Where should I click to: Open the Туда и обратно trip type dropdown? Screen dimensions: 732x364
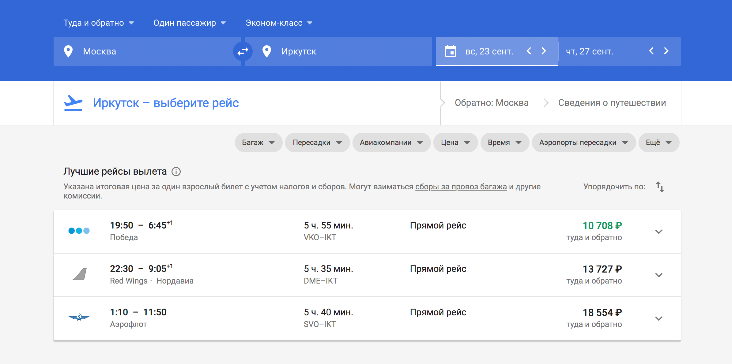tap(99, 23)
